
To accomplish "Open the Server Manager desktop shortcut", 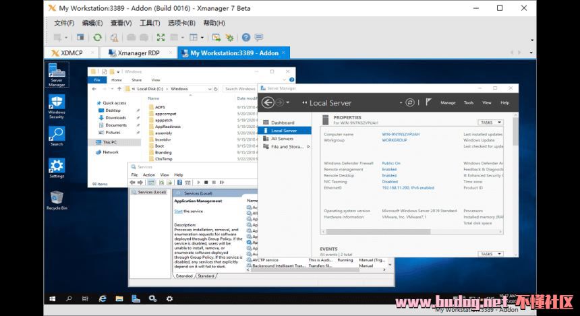I will pos(57,75).
